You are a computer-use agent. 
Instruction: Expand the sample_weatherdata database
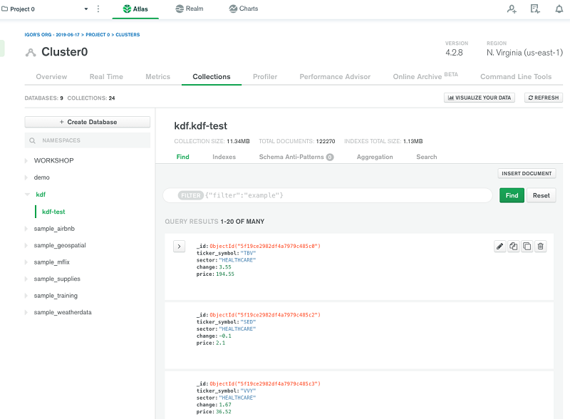[x=26, y=312]
